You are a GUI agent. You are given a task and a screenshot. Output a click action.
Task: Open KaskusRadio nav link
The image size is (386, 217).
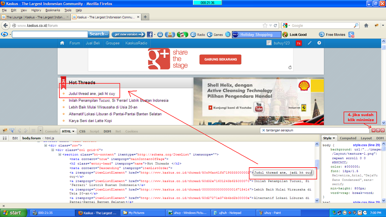136,43
